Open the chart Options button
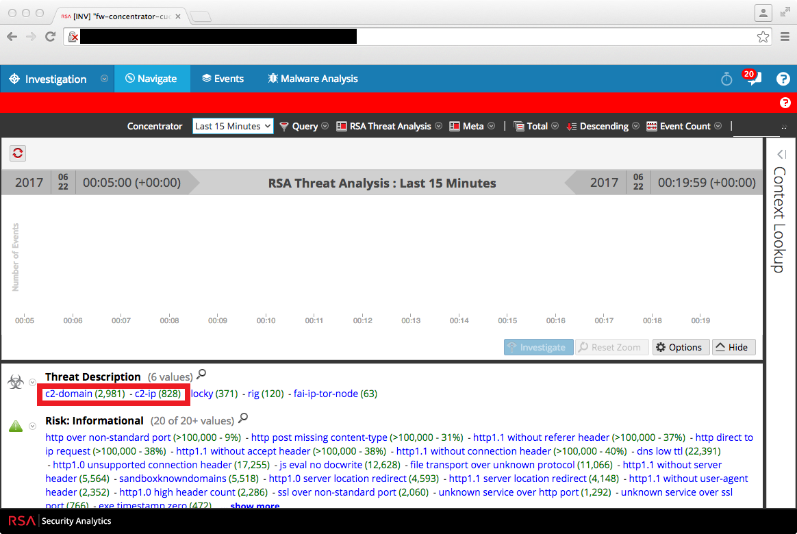Screen dimensions: 797x534 tap(679, 347)
